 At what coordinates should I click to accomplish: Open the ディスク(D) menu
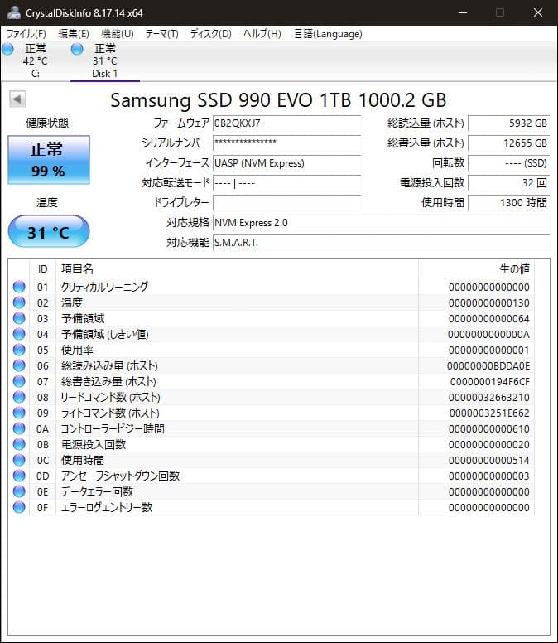click(210, 34)
